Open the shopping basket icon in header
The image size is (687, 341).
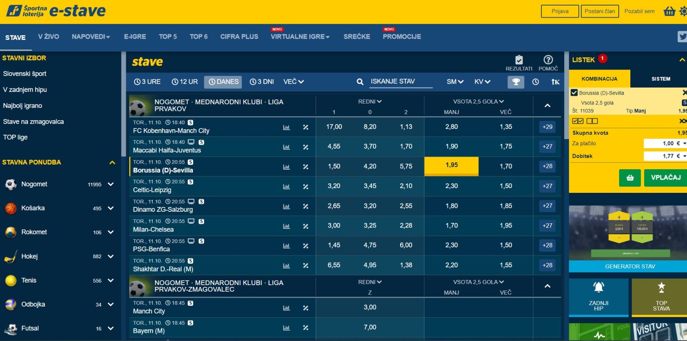tap(669, 11)
